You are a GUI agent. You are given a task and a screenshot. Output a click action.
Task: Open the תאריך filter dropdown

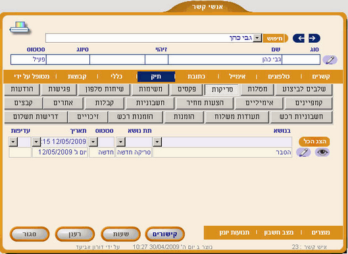click(36, 141)
